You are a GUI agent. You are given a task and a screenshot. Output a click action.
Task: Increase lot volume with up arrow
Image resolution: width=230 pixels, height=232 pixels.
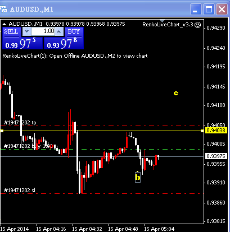pos(59,31)
